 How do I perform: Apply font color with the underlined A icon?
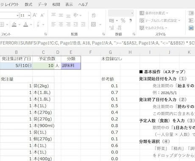point(26,25)
